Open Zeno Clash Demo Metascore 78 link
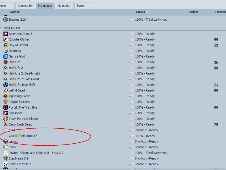The width and height of the screenshot is (226, 170). click(216, 124)
